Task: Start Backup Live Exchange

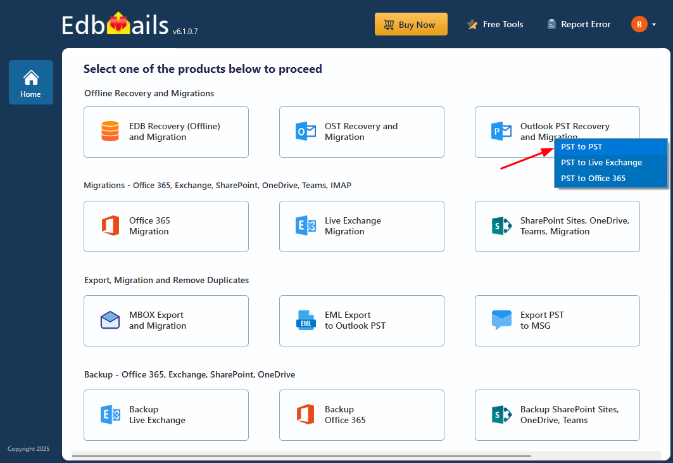Action: [x=166, y=415]
